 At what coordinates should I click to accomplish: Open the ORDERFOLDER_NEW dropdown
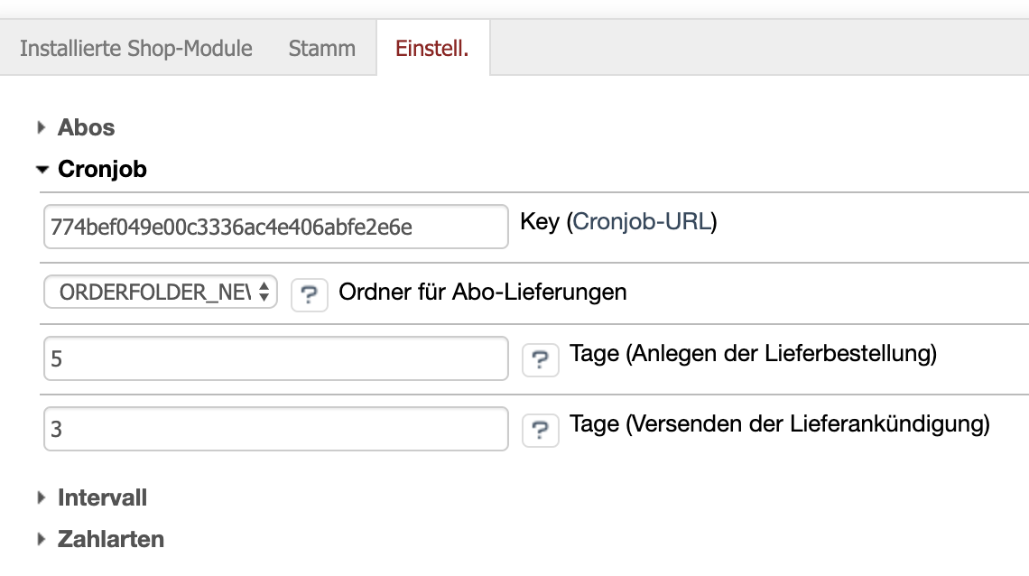tap(161, 293)
